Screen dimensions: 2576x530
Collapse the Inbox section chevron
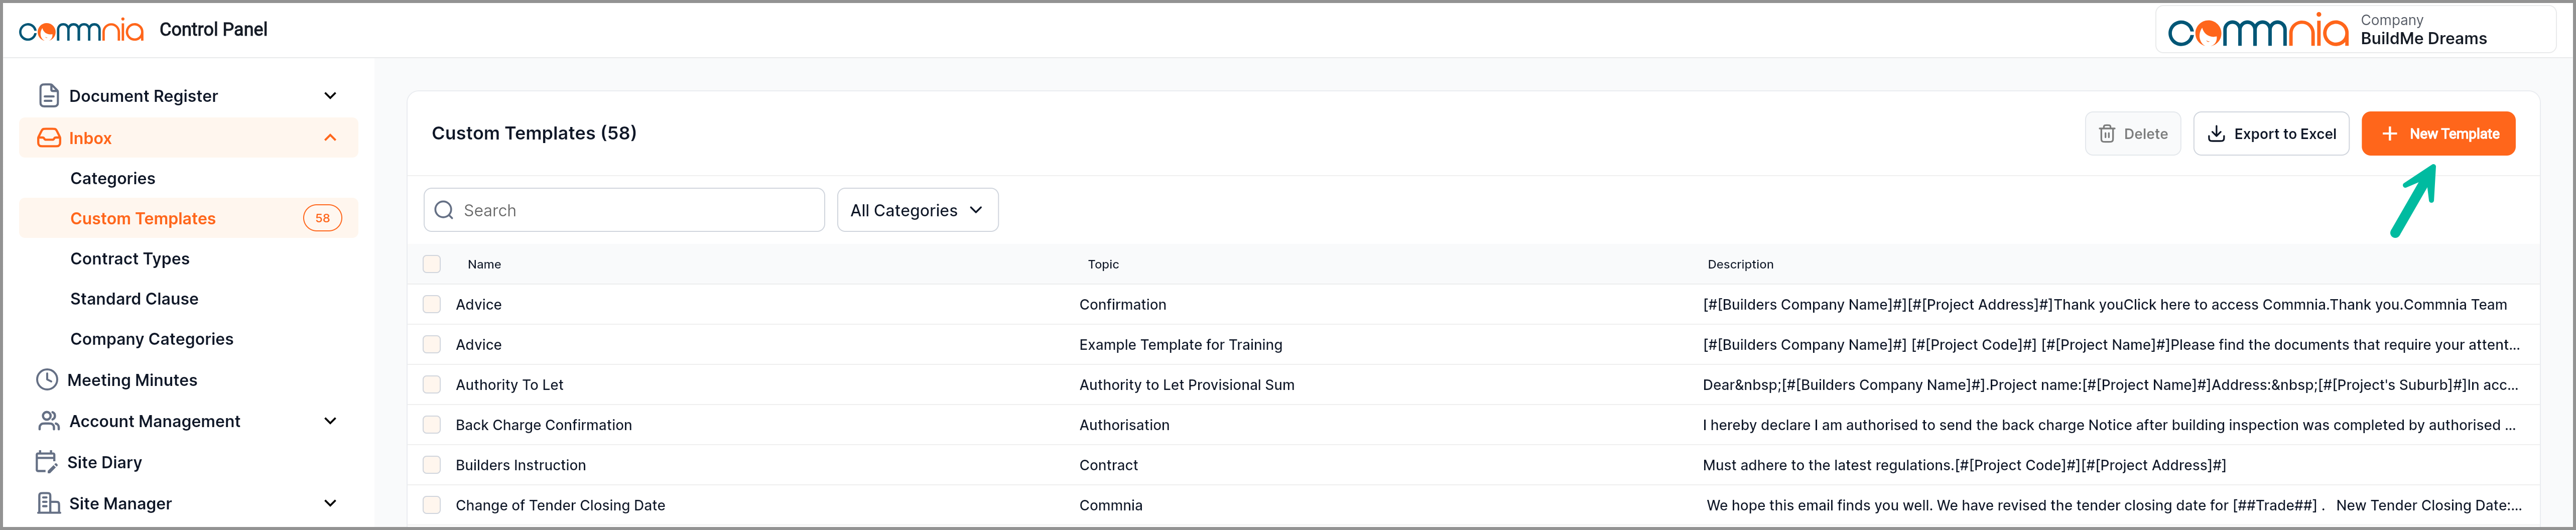coord(330,138)
